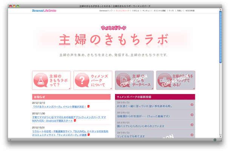Click the Benesse LifeSmile logo

(44, 11)
